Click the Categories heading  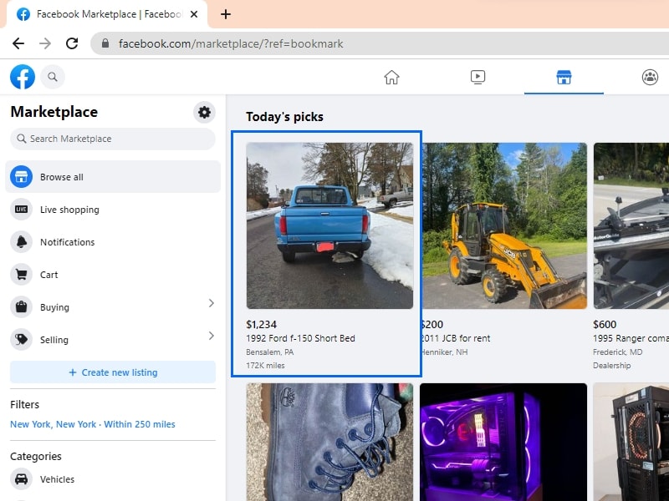tap(36, 456)
